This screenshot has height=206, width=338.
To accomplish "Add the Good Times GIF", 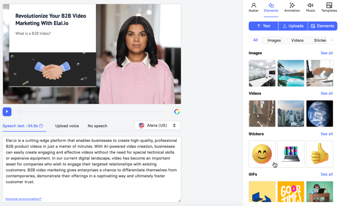I will coord(291,191).
